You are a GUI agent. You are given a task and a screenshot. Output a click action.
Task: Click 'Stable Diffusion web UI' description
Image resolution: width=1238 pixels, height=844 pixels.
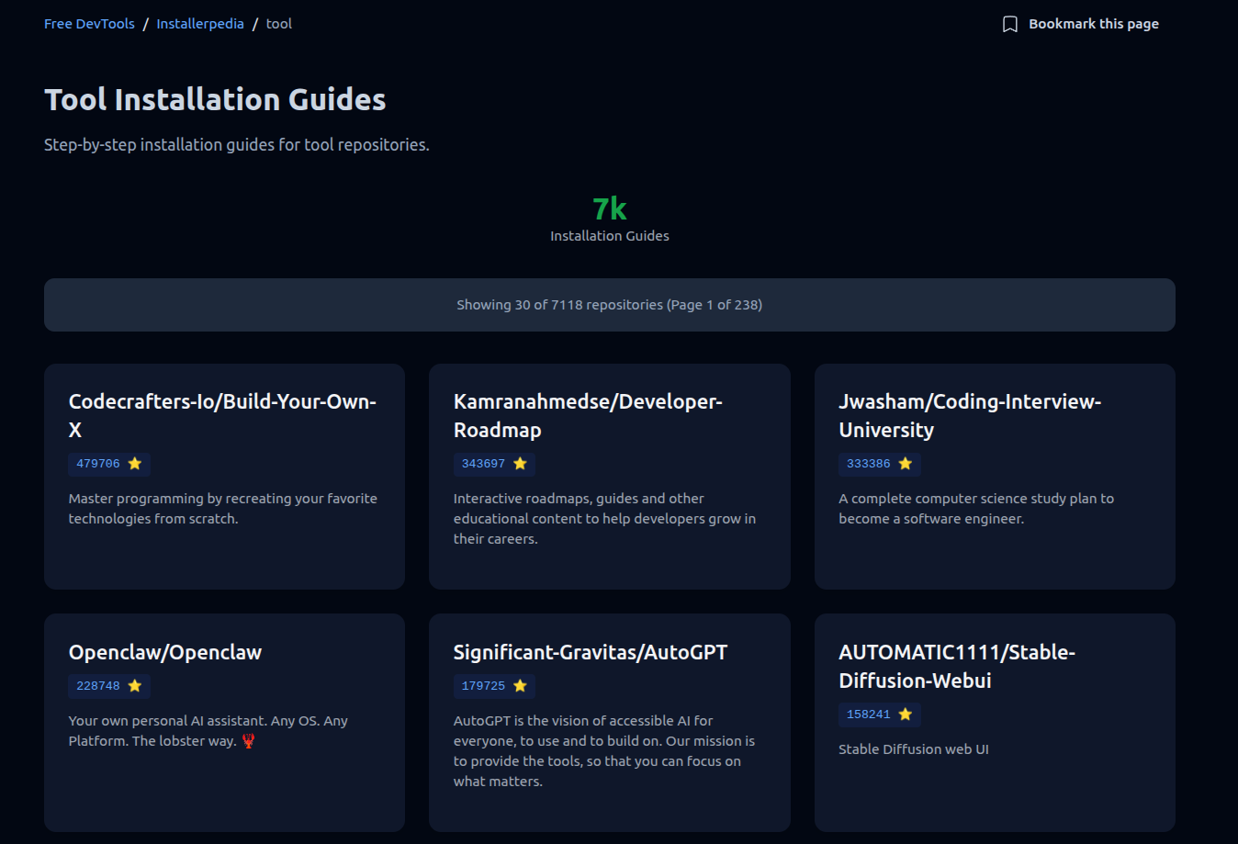coord(914,749)
